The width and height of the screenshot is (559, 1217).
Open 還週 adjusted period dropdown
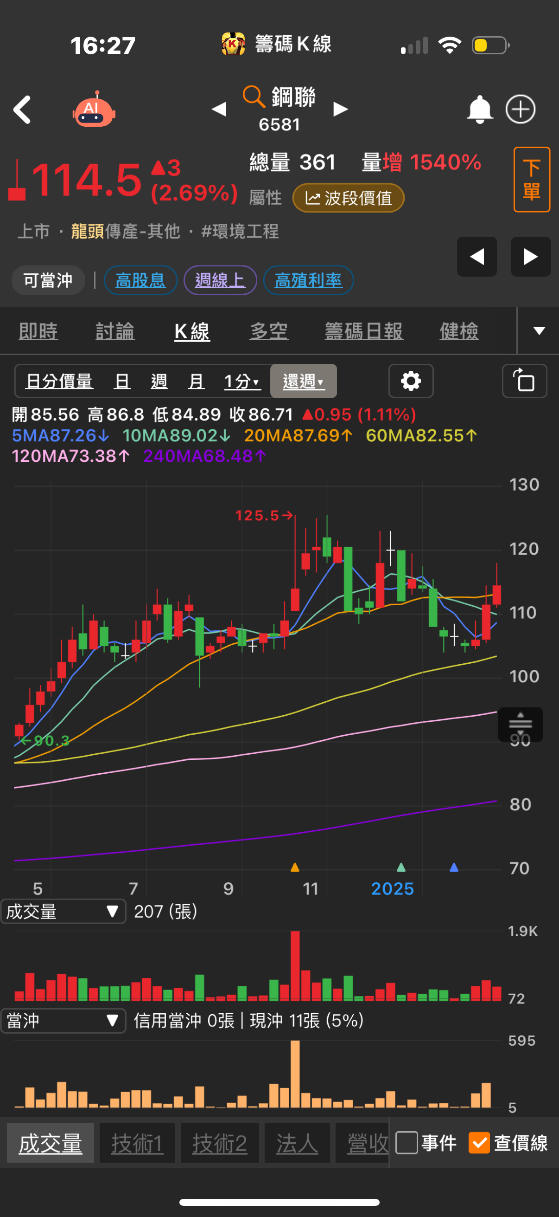(303, 381)
